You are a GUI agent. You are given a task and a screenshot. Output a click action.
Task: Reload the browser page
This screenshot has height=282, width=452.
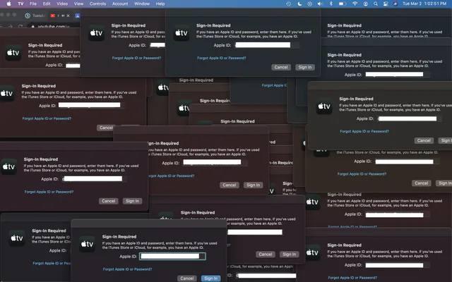coord(20,26)
